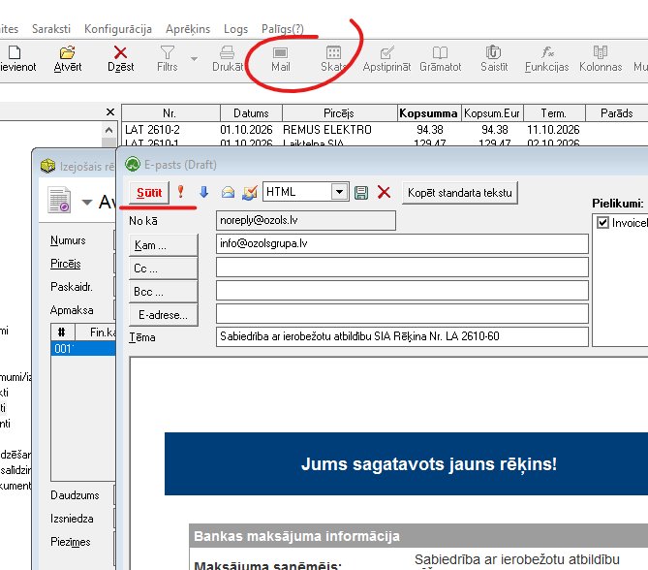Screen dimensions: 648x570
Task: Expand the dropdown triangle in the Izejošais rēķins window
Action: pos(87,203)
